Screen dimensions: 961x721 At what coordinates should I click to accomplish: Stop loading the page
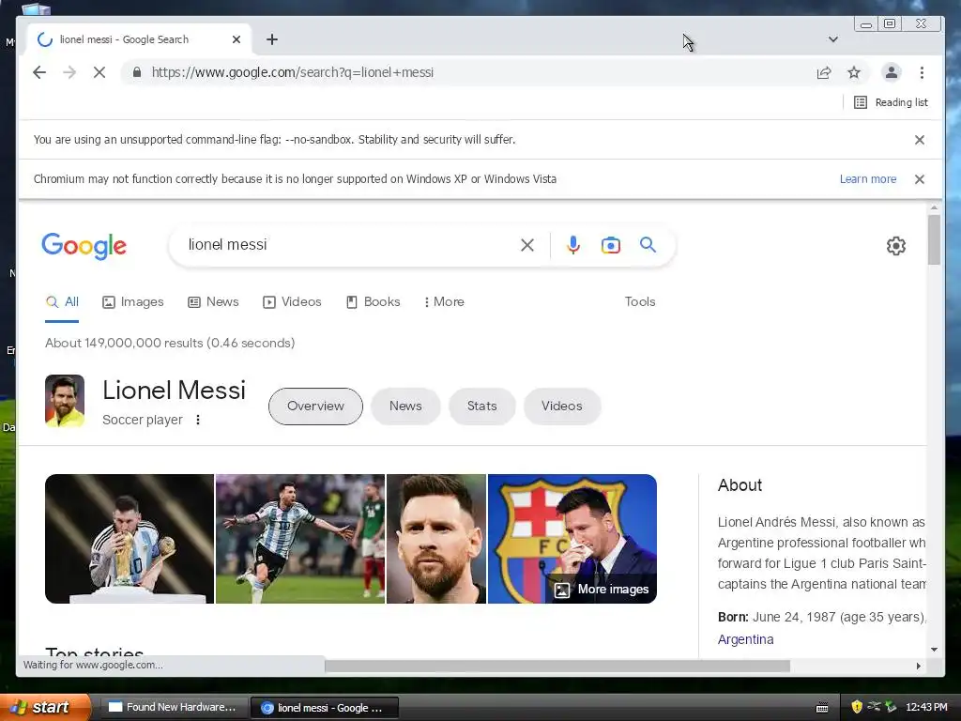(99, 72)
